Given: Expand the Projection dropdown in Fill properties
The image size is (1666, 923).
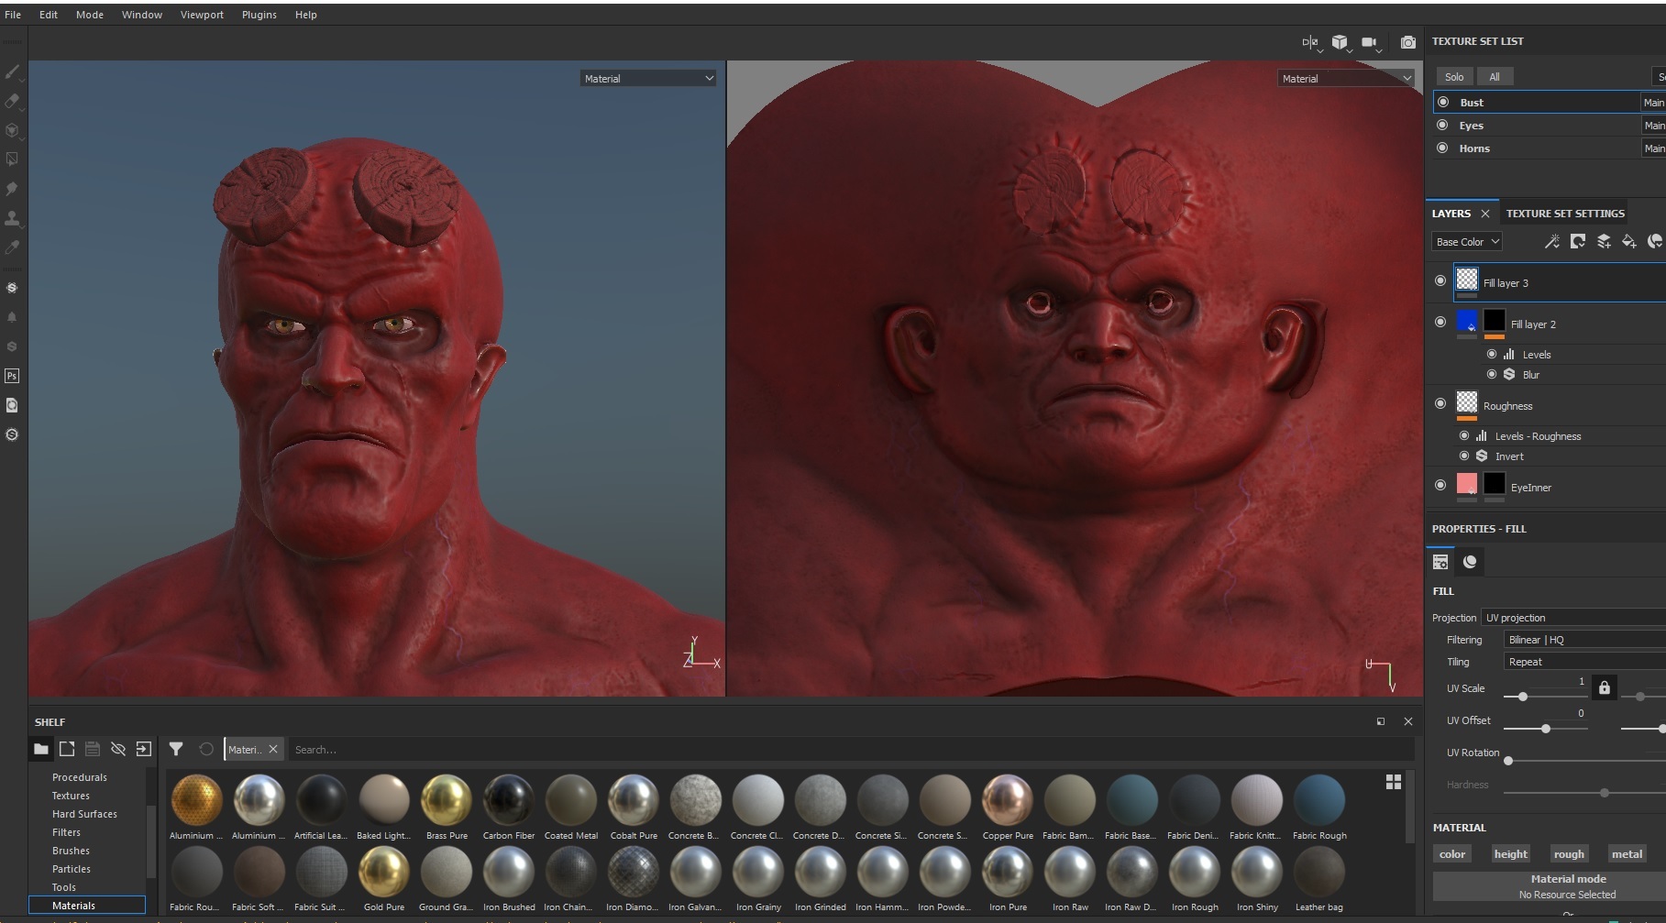Looking at the screenshot, I should tap(1572, 618).
